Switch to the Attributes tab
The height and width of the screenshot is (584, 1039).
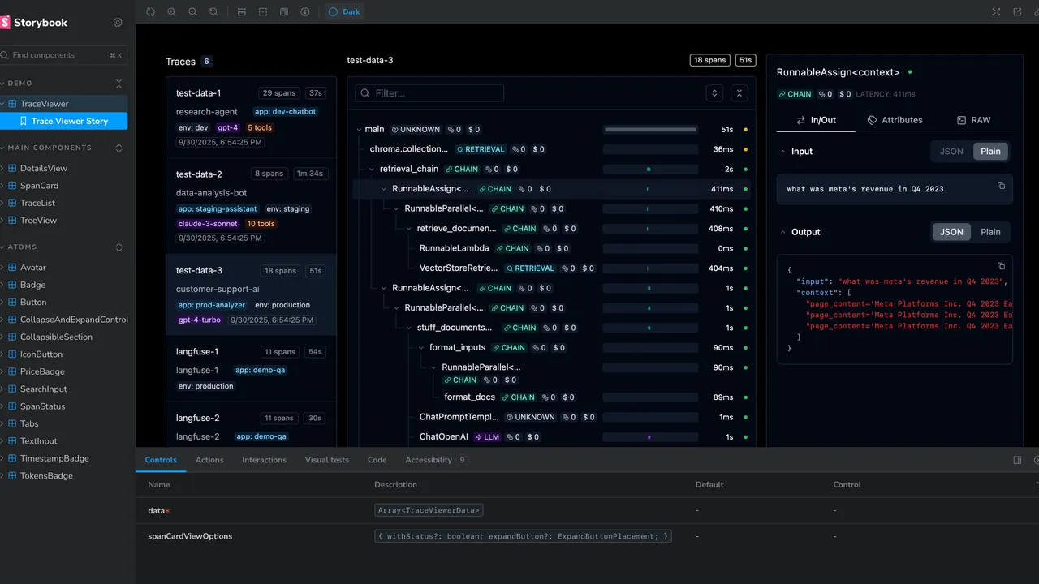[895, 120]
